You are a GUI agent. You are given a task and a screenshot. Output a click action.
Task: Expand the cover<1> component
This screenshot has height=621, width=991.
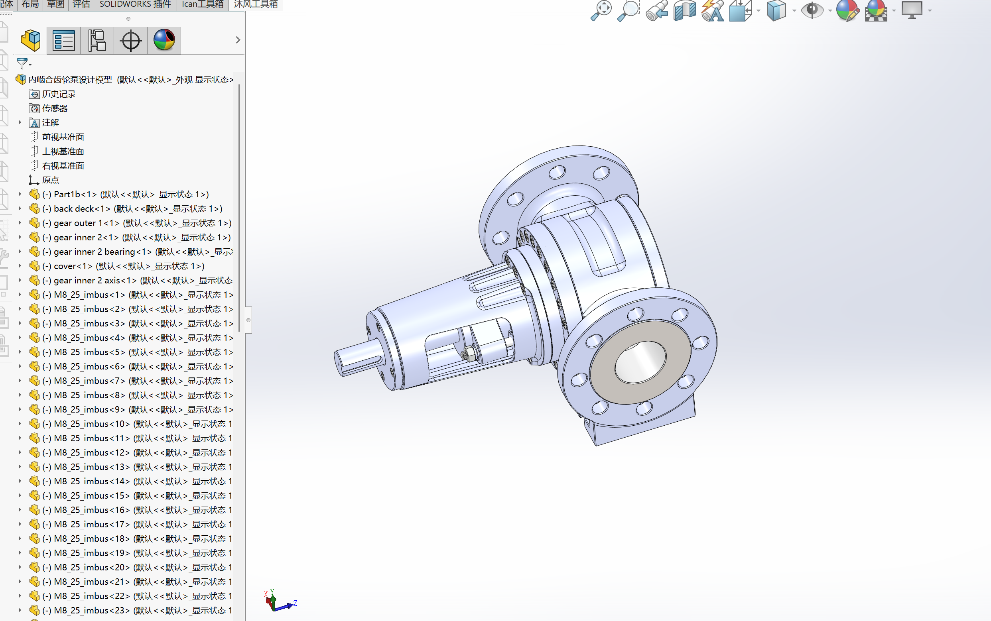coord(20,266)
